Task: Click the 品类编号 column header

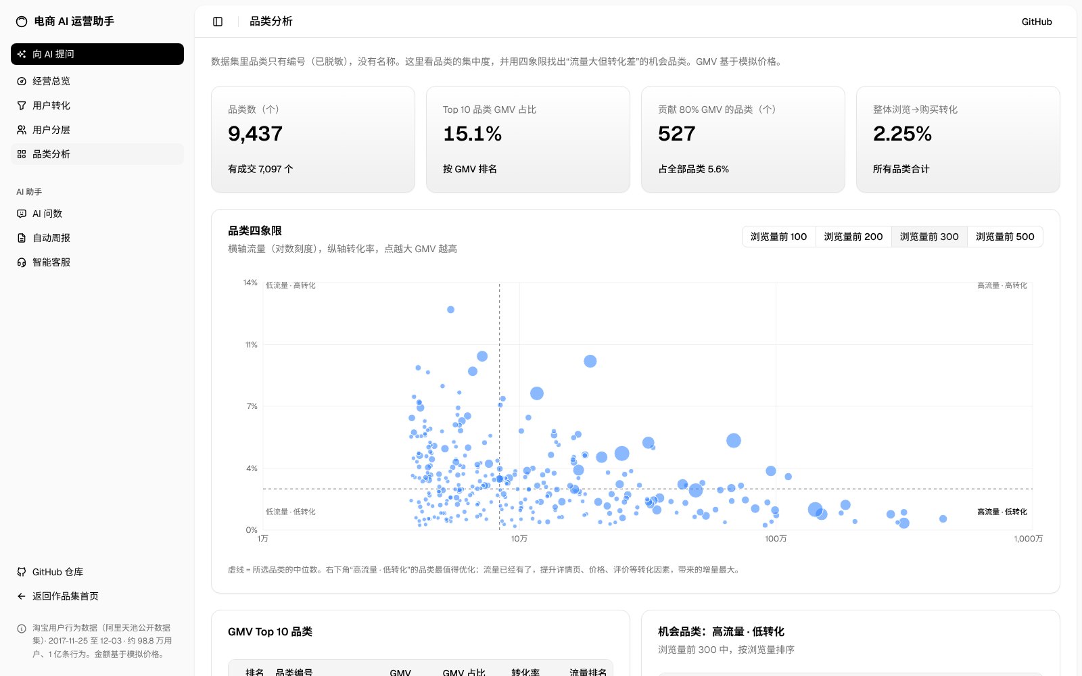Action: (294, 673)
